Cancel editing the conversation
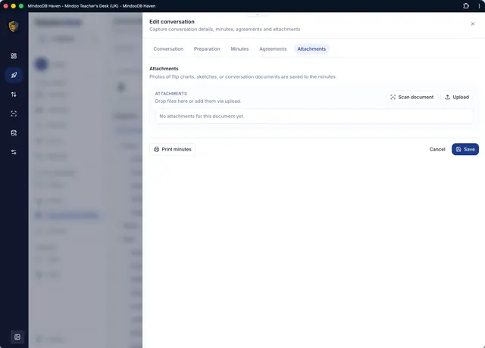This screenshot has height=348, width=485. click(x=437, y=149)
